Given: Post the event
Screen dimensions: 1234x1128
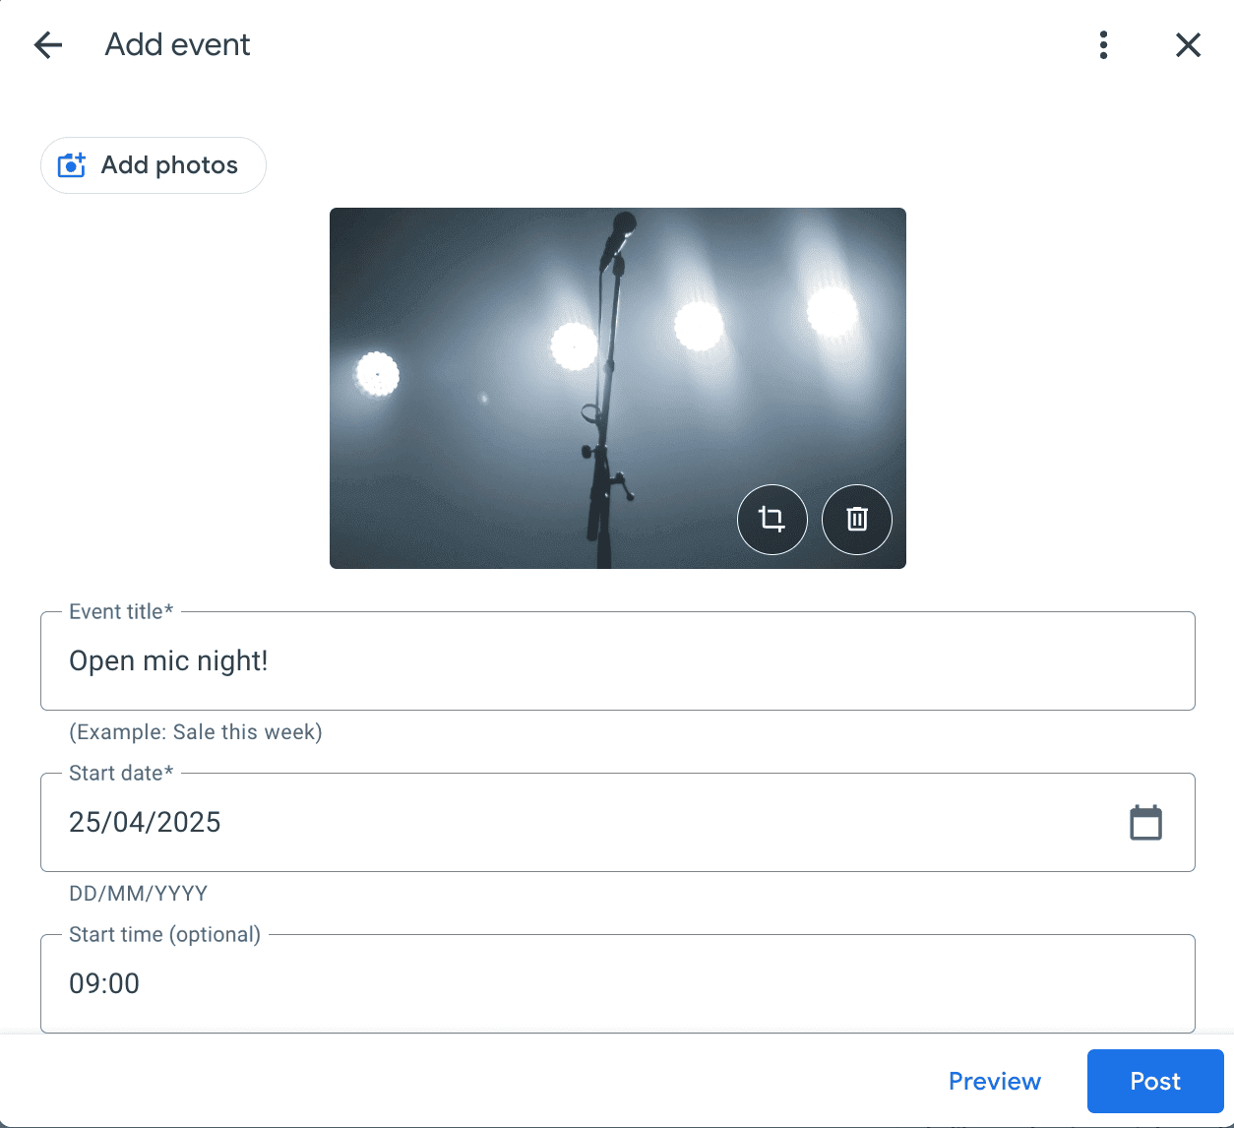Looking at the screenshot, I should point(1154,1081).
